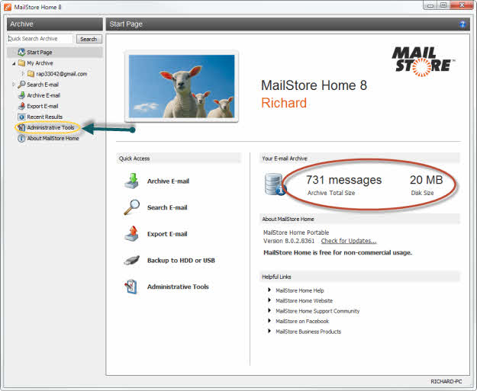Click the magnifying glass Quick Access icon
The height and width of the screenshot is (391, 477).
pos(132,207)
